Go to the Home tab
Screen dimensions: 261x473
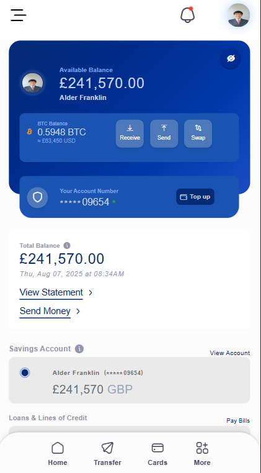pos(58,454)
